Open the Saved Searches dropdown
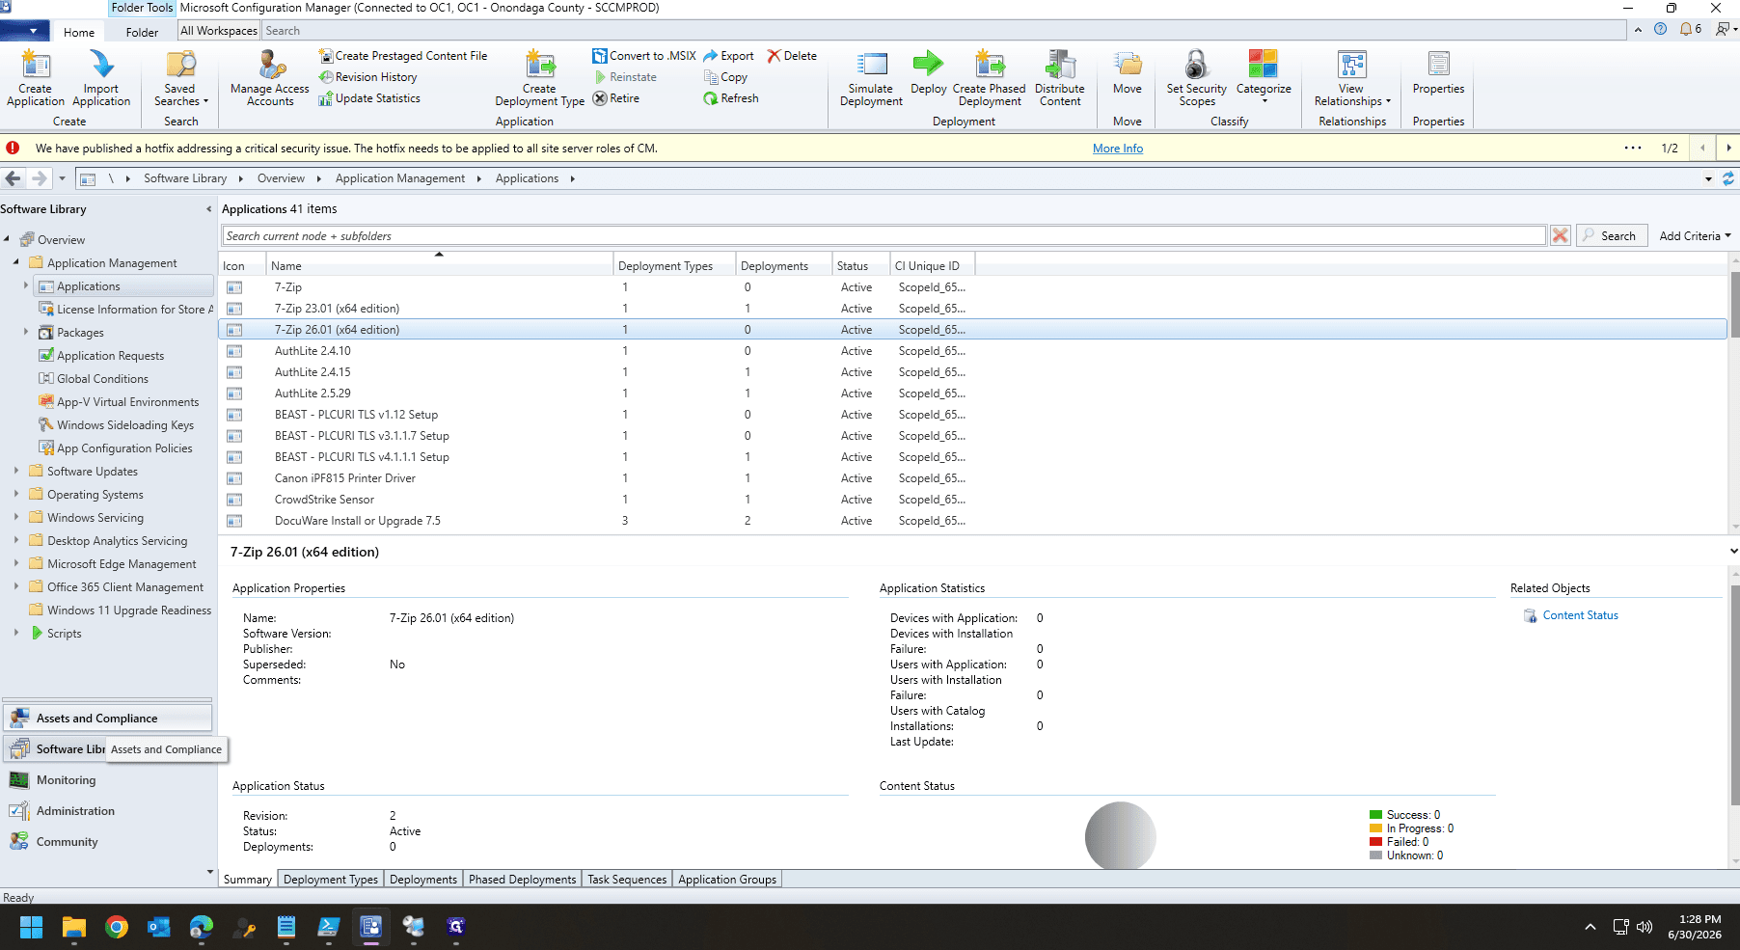The image size is (1740, 950). pos(180,77)
